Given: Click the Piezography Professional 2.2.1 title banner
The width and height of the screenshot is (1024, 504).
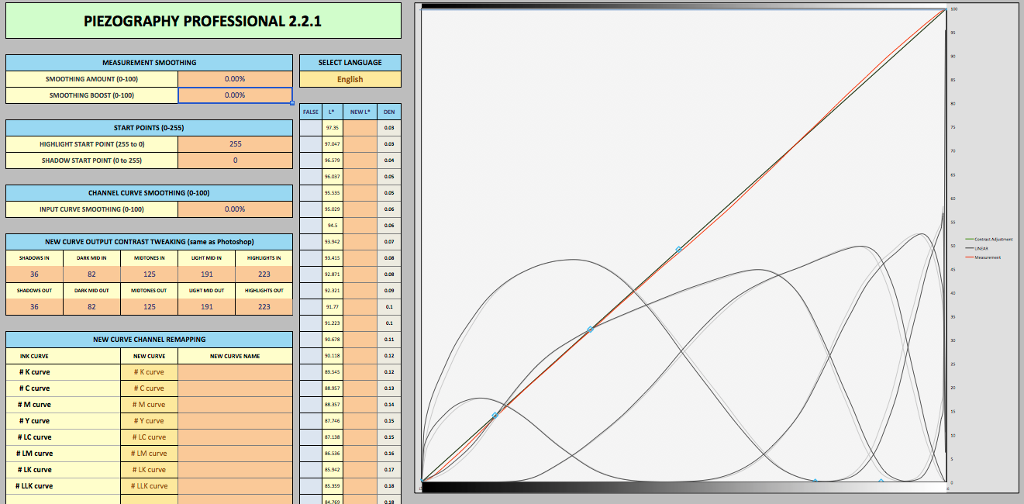Looking at the screenshot, I should [x=203, y=21].
